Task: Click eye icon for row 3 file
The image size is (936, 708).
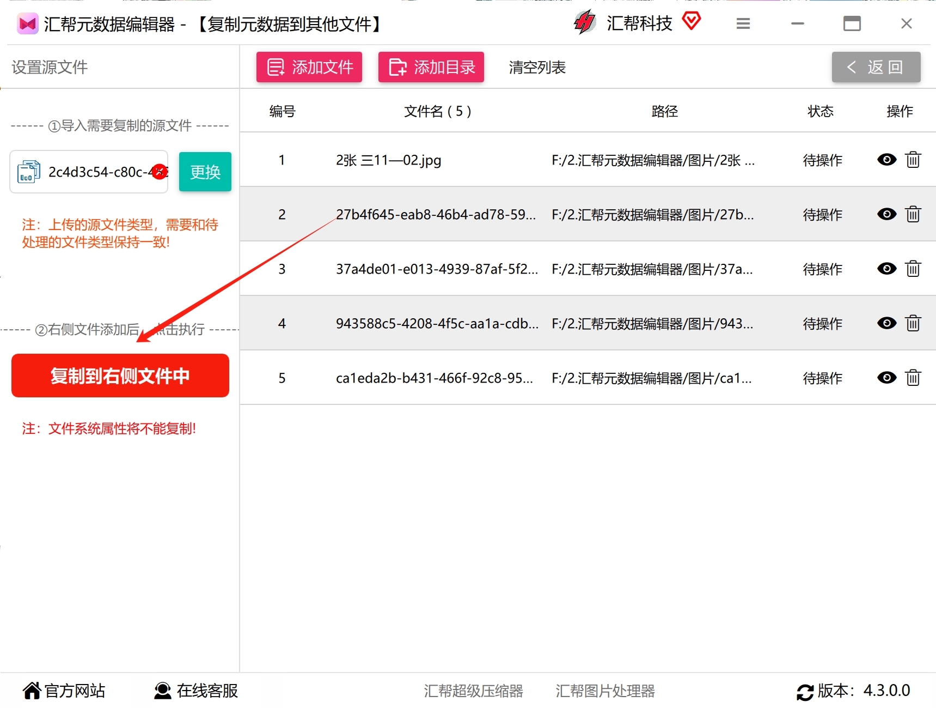Action: [886, 269]
